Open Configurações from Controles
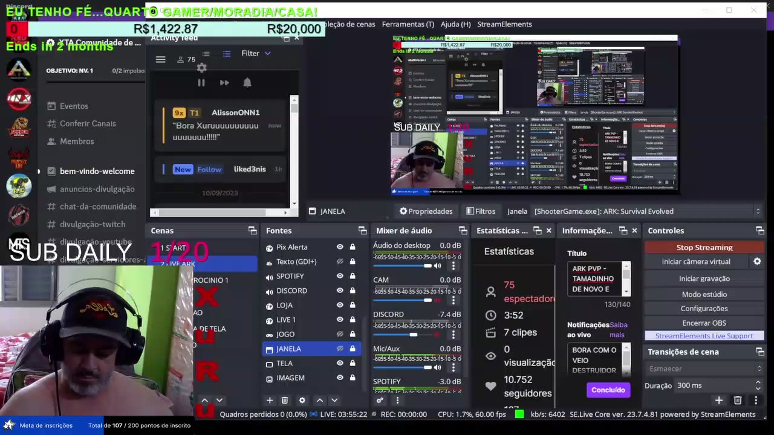Image resolution: width=774 pixels, height=435 pixels. tap(704, 309)
